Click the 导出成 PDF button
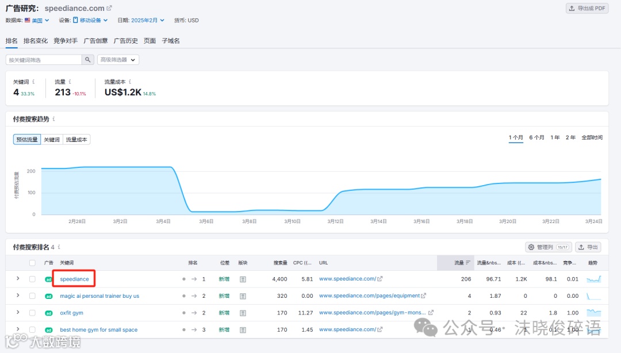Image resolution: width=621 pixels, height=353 pixels. coord(587,8)
